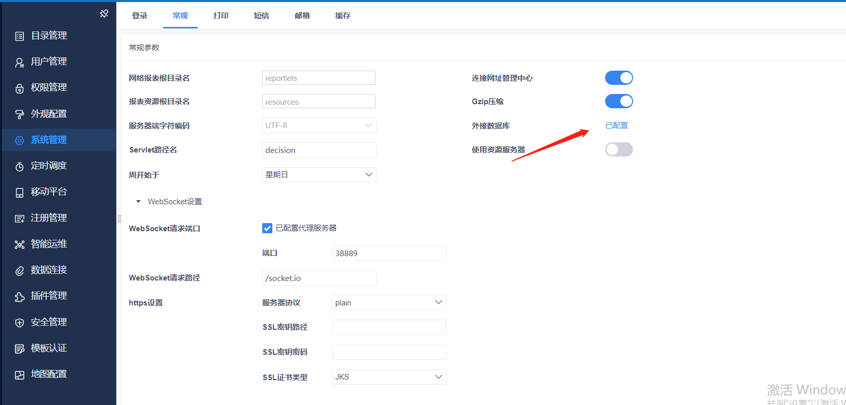Click the 定时调度 clock icon

click(x=20, y=167)
